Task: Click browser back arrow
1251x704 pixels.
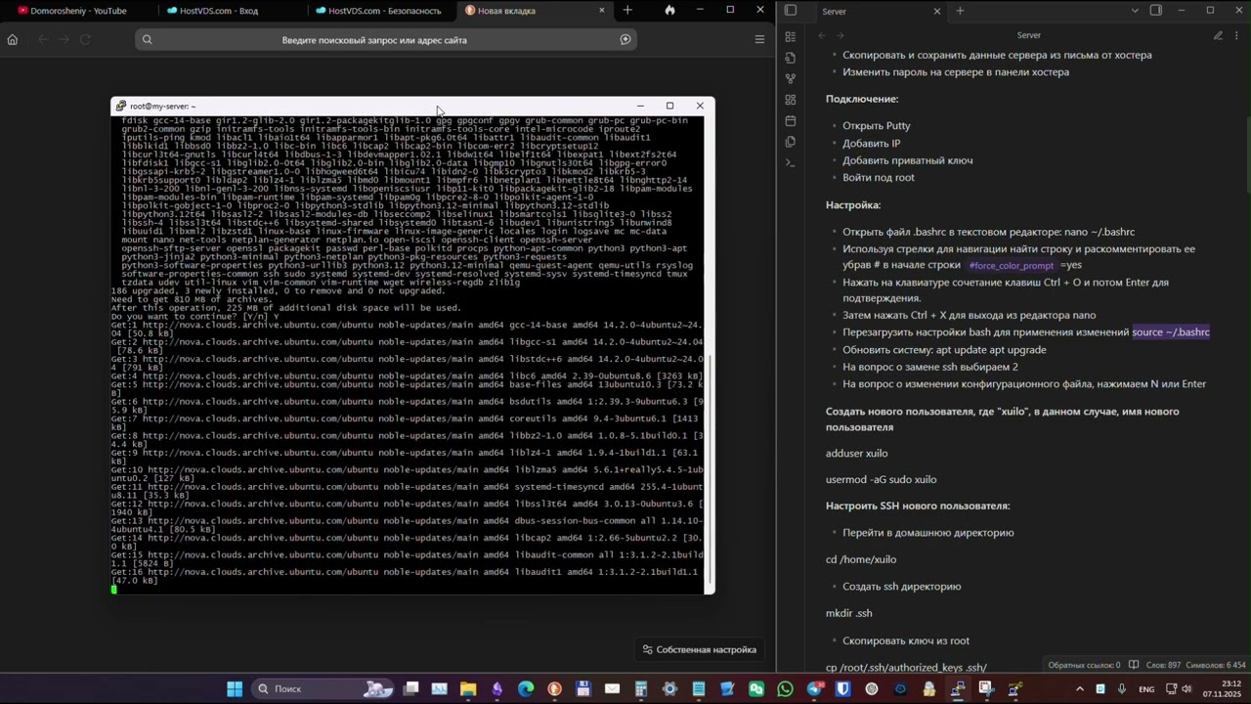Action: click(43, 40)
